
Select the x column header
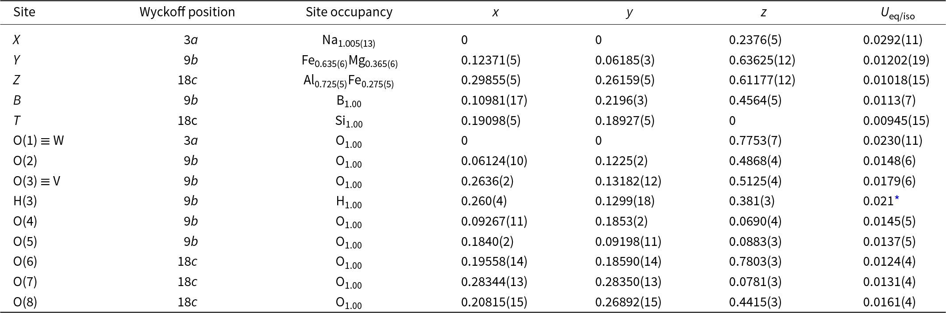(496, 12)
